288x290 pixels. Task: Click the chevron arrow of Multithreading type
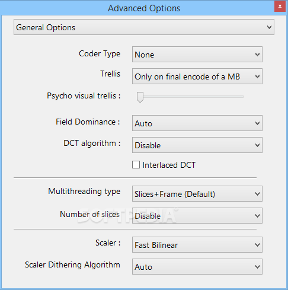pos(257,194)
